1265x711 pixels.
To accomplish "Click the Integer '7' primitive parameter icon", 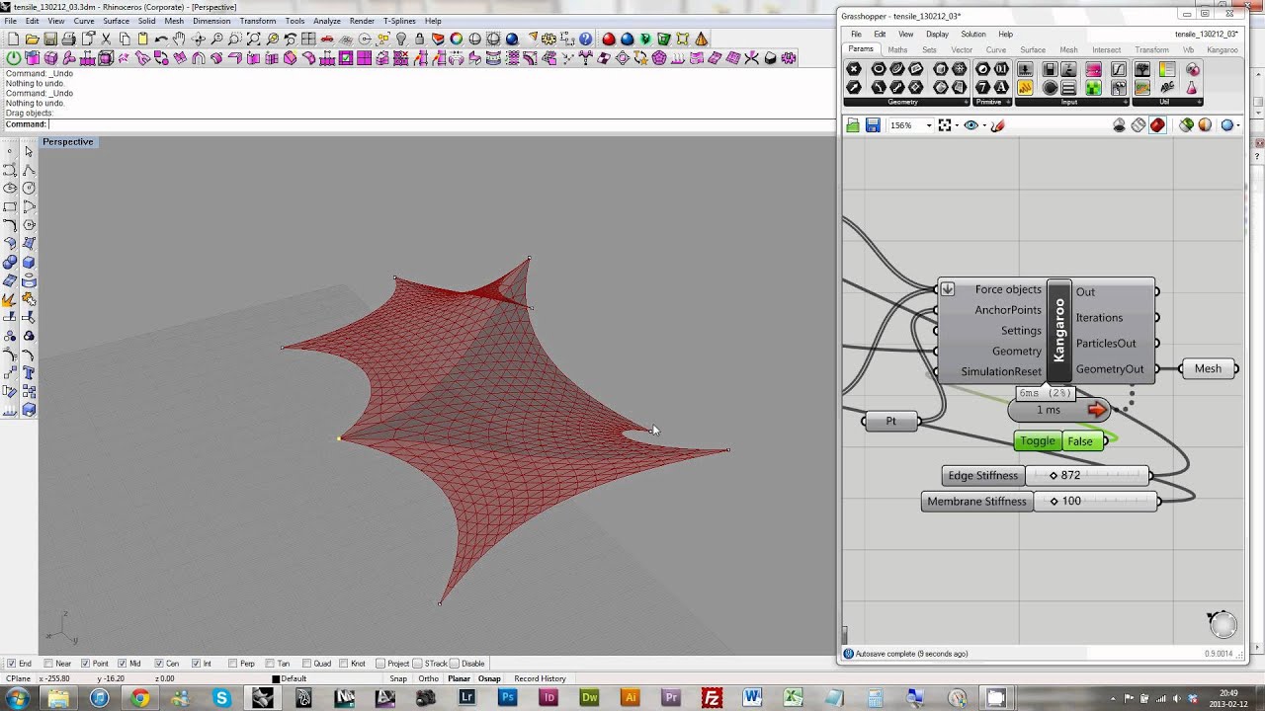I will coord(982,87).
